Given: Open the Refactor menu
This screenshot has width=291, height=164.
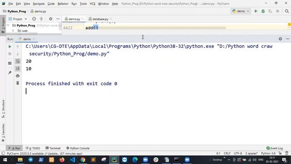Looking at the screenshot, I should tap(63, 4).
